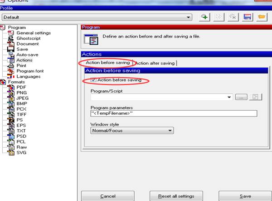Screen dimensions: 272x201
Task: Select the Print item in the tree
Action: 21,65
